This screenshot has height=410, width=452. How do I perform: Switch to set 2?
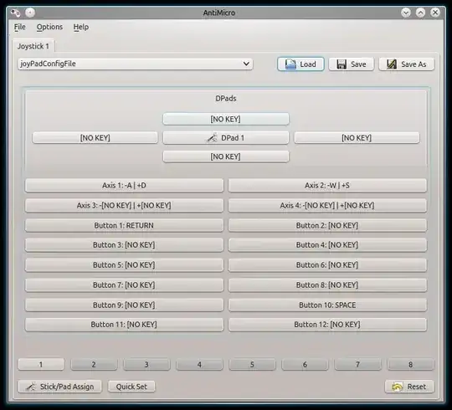(x=94, y=365)
